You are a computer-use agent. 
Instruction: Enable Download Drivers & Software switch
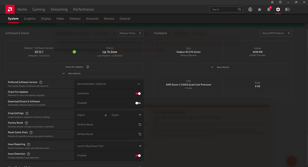(138, 103)
